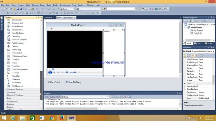Click the seek bar in media player
This screenshot has height=121, width=216.
click(x=75, y=69)
